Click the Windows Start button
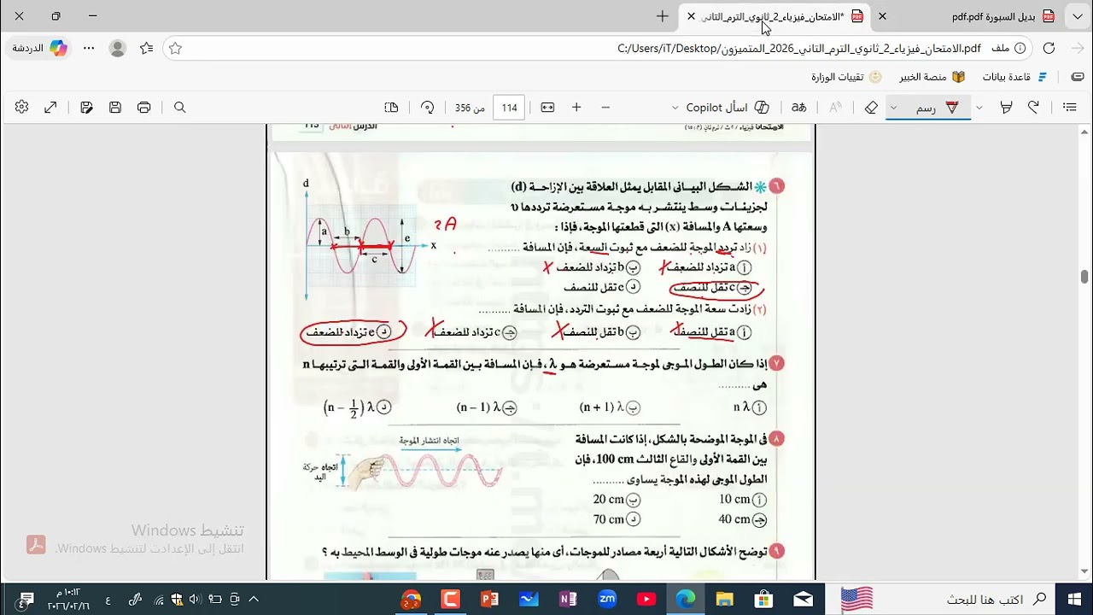Viewport: 1093px width, 615px height. (1074, 599)
